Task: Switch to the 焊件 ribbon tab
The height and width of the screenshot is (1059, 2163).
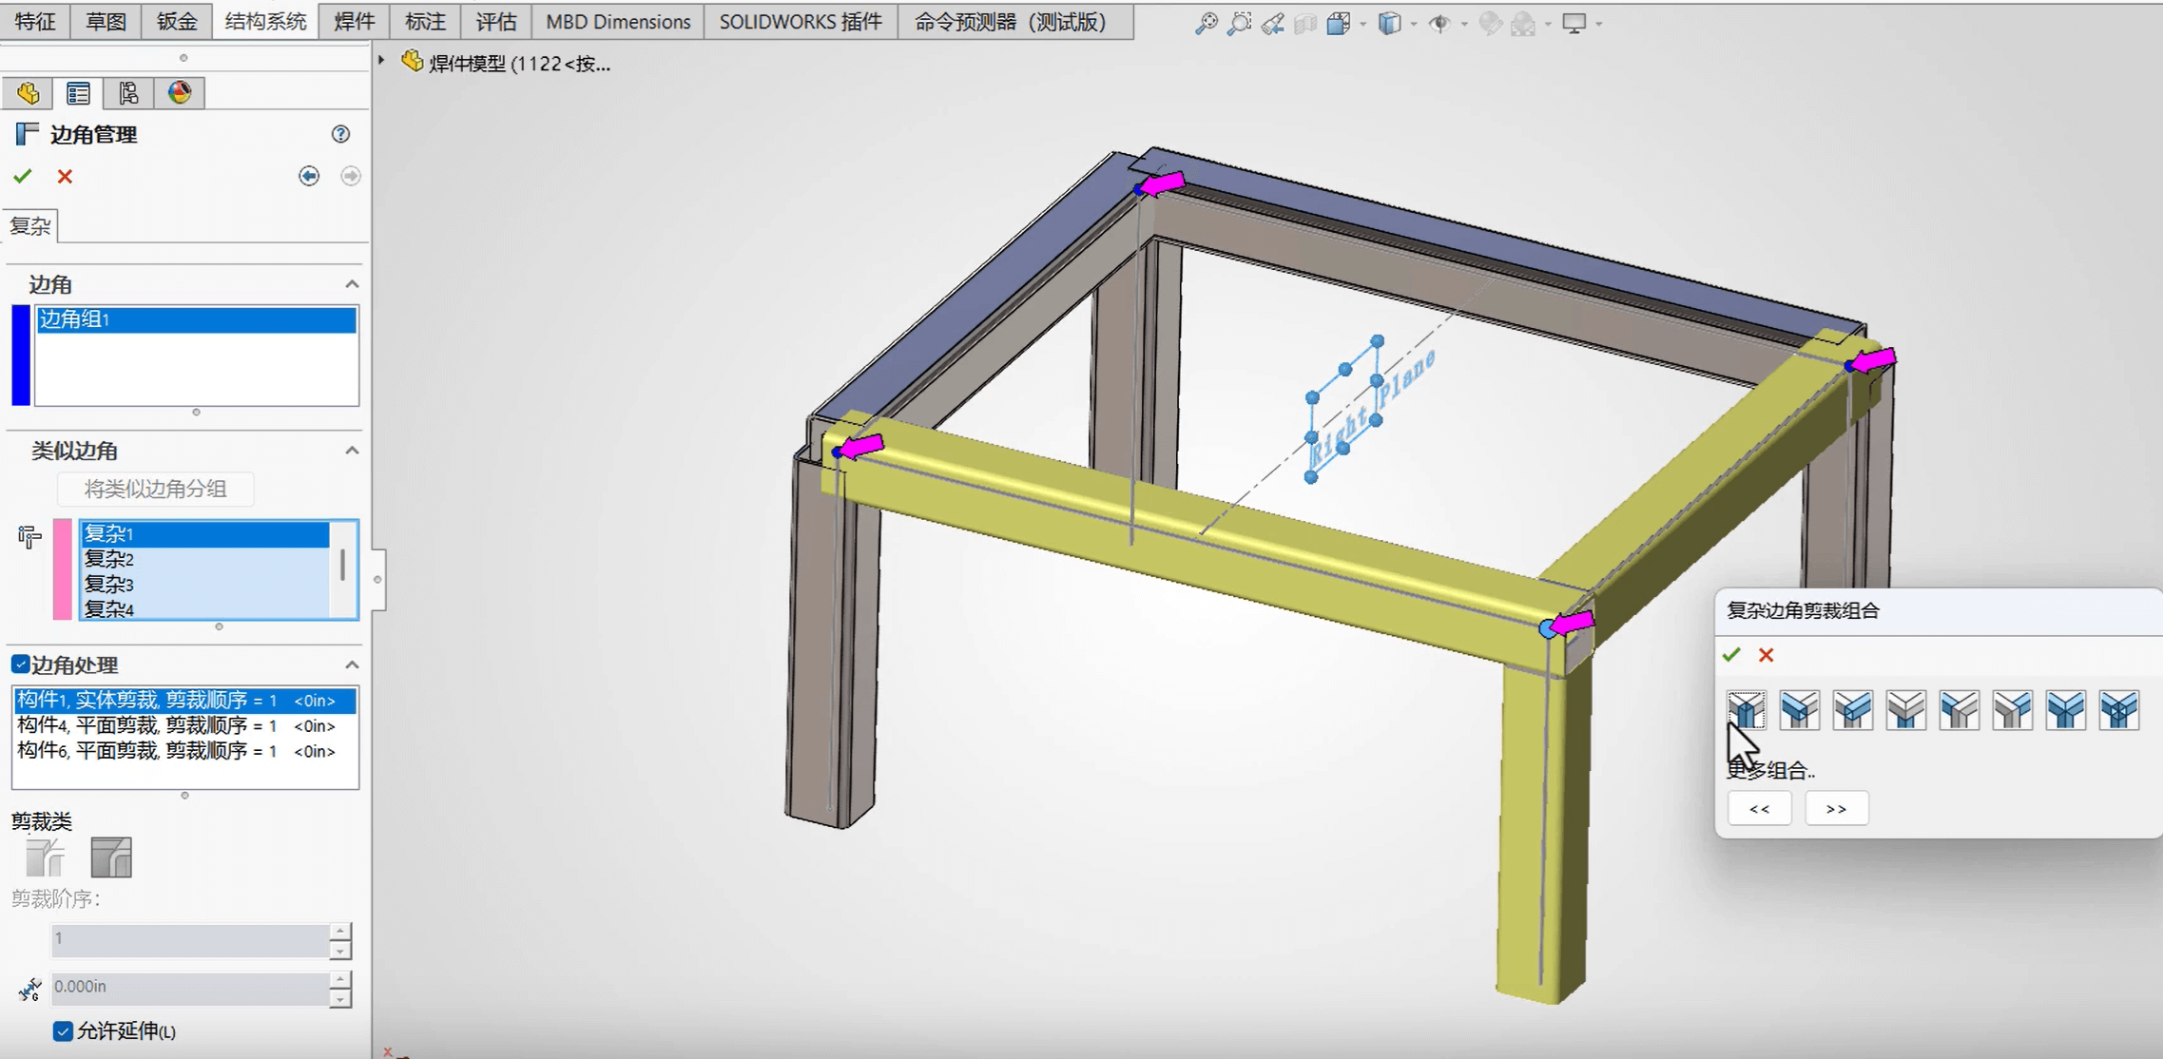Action: coord(354,21)
